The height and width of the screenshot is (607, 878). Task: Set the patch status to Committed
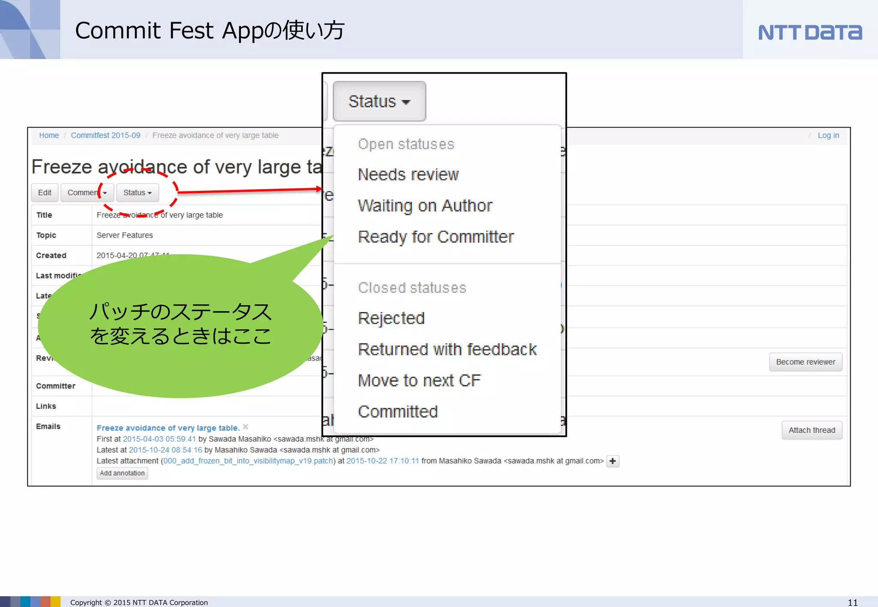click(x=398, y=412)
